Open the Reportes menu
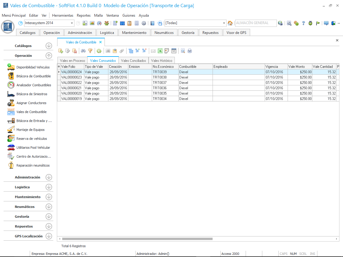Screen dimensions: 343x257 coord(84,15)
